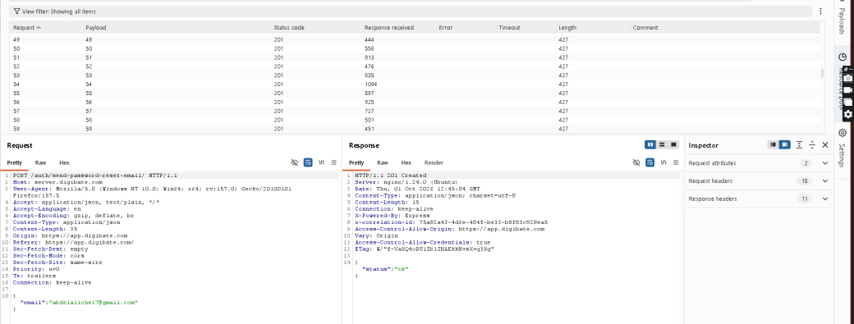Click the video record overlay icon
The image size is (854, 324).
[x=848, y=89]
